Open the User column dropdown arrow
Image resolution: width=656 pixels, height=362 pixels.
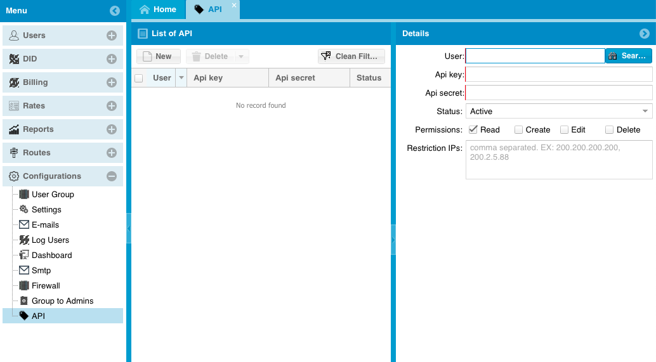pyautogui.click(x=181, y=78)
